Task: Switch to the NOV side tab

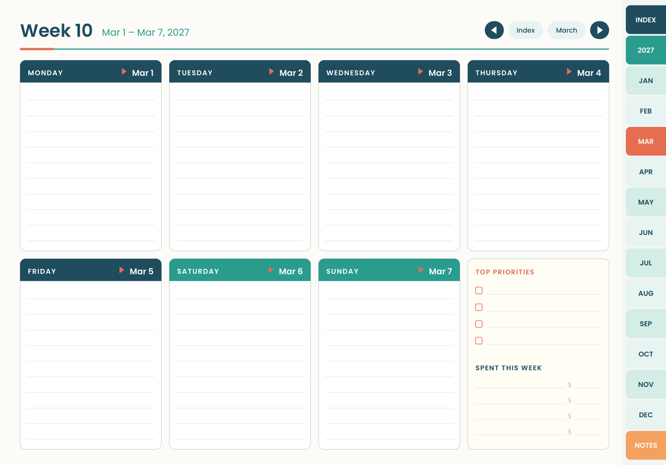Action: (x=646, y=385)
